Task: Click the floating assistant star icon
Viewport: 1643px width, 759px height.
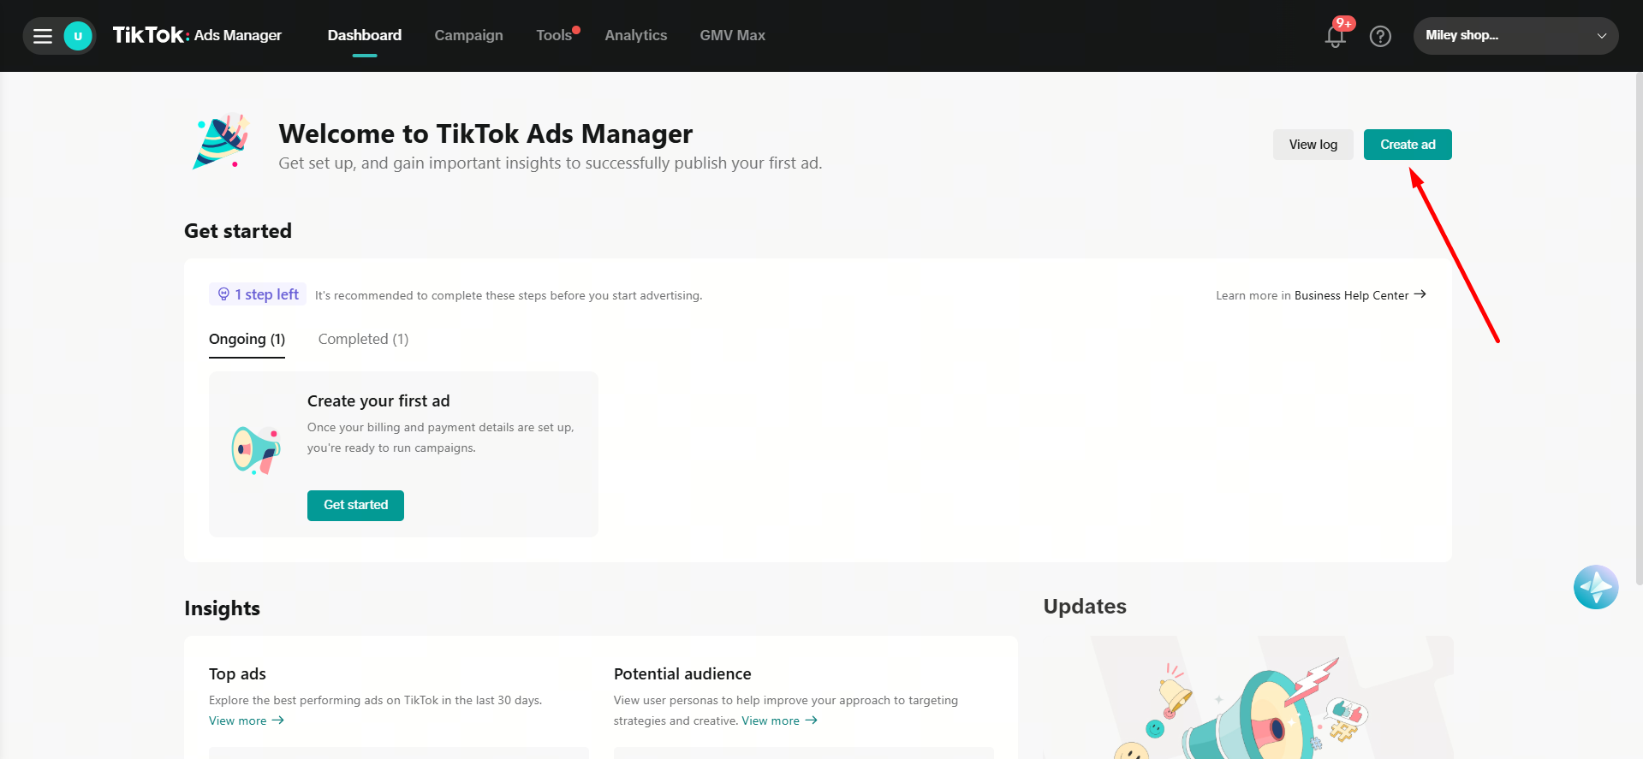Action: [1595, 587]
